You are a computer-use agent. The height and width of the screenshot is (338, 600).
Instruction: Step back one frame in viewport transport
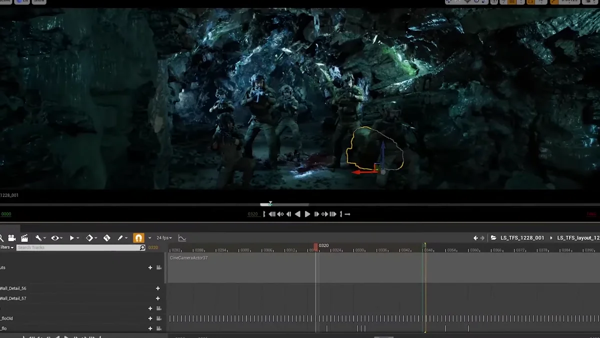(288, 214)
